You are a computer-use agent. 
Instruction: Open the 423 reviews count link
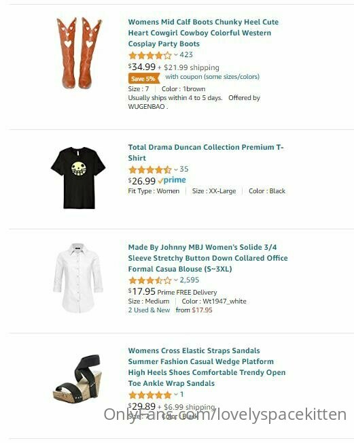pos(186,55)
